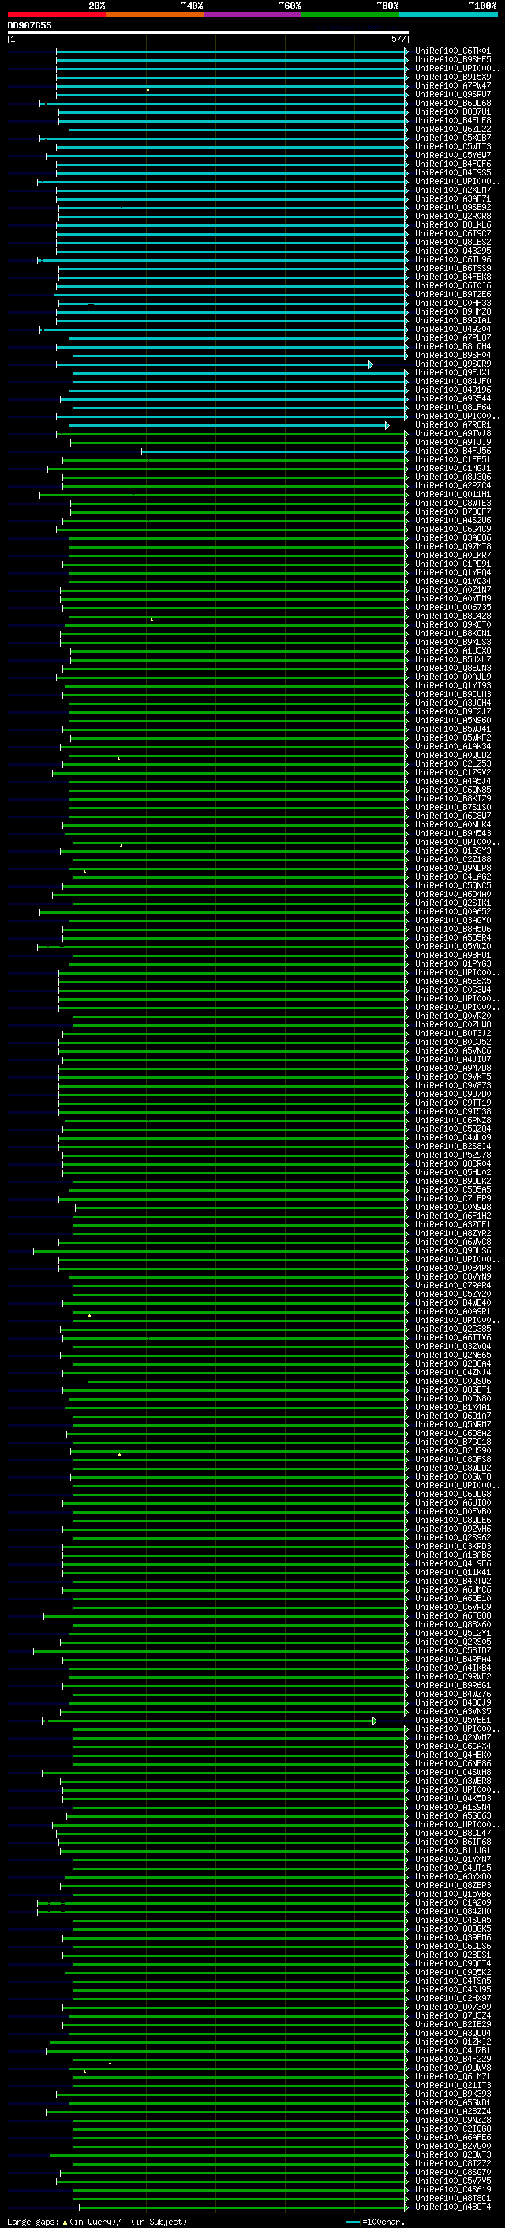Select hit UniRef100_B2HS90
The image size is (505, 2228).
[452, 1450]
